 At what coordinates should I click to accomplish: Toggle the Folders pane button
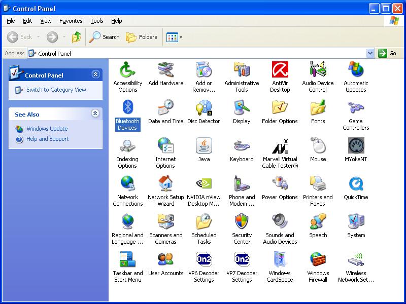point(142,37)
